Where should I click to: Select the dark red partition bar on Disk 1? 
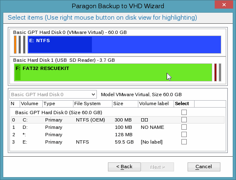[215, 72]
